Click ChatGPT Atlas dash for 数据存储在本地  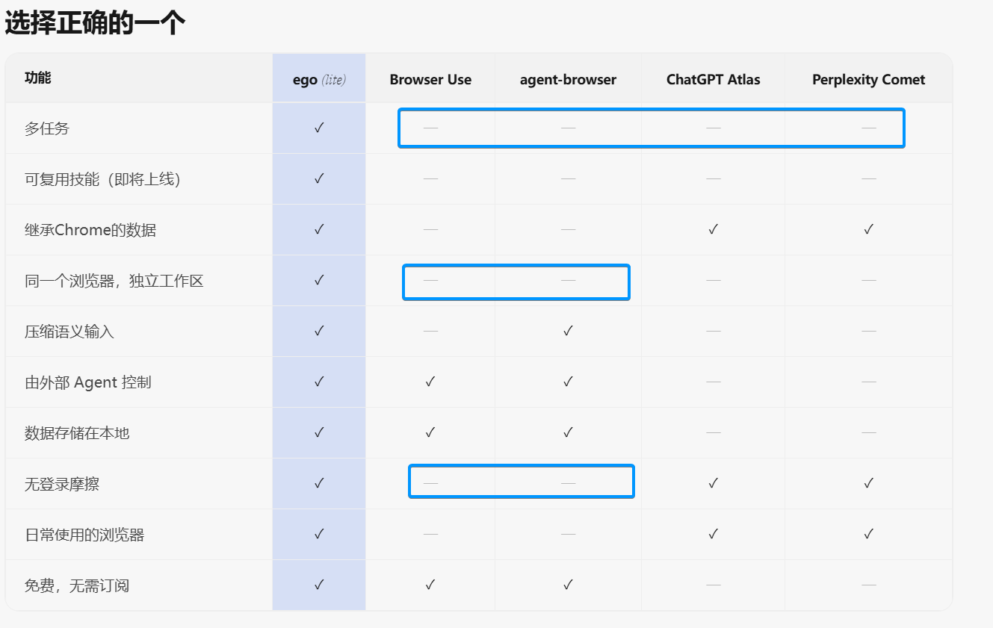(x=713, y=433)
